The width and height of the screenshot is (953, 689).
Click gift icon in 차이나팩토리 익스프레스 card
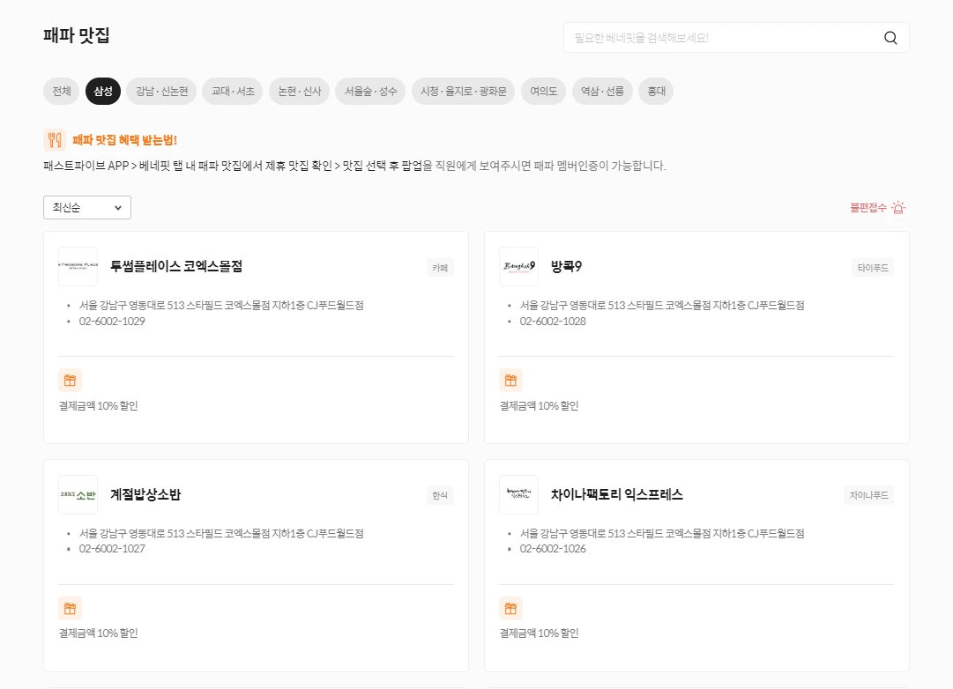510,608
